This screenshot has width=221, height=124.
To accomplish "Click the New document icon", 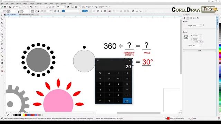I will coord(2,7).
